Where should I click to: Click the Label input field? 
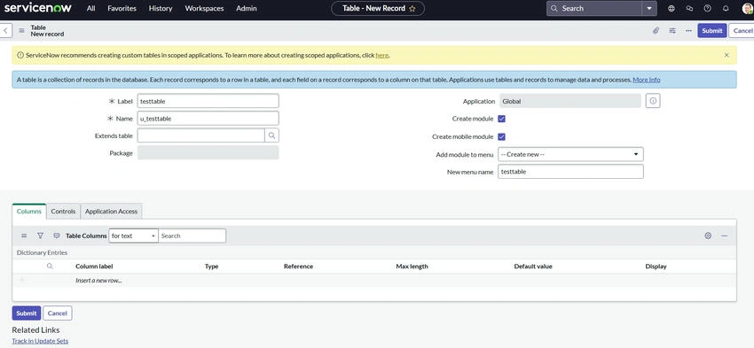click(208, 101)
